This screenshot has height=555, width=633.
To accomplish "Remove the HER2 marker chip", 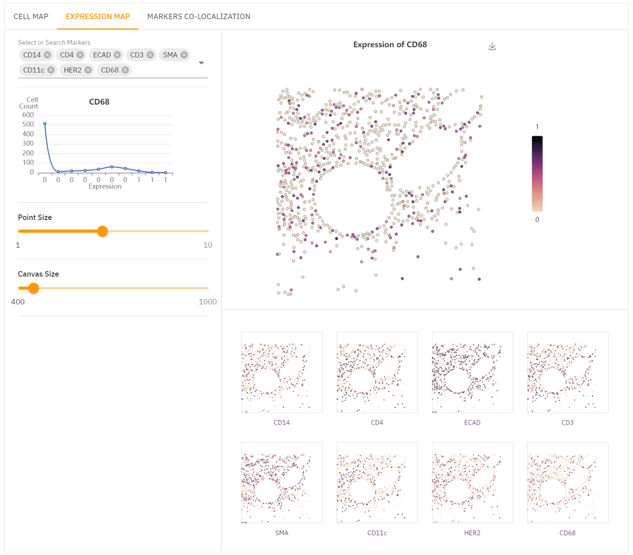I will coord(88,70).
